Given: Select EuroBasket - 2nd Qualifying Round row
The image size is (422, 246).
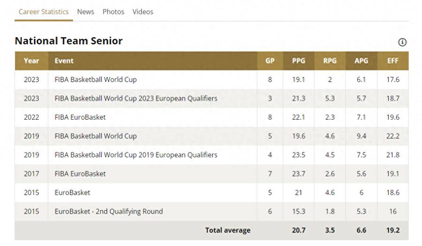Looking at the screenshot, I should (211, 212).
